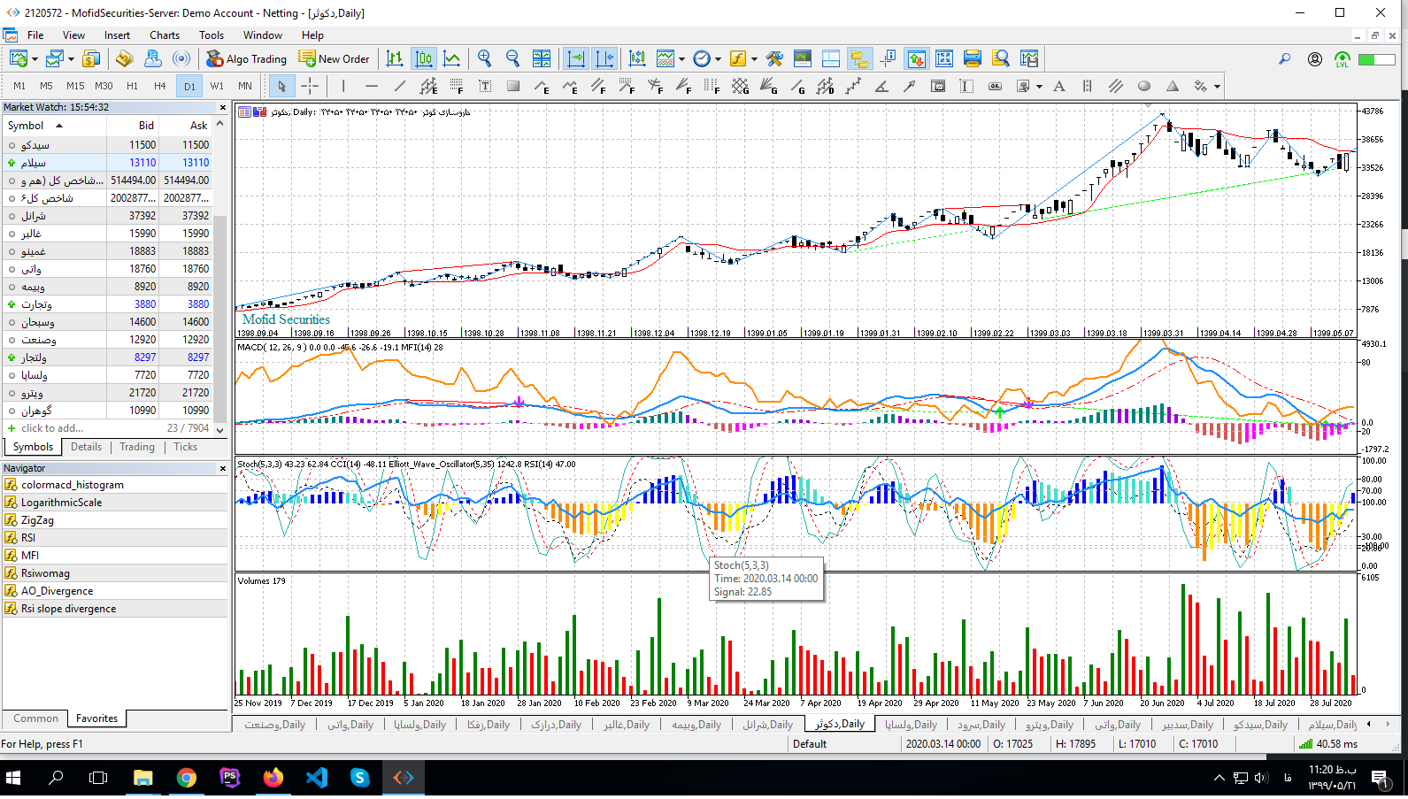Expand the arrows objects dropdown
Image resolution: width=1408 pixels, height=799 pixels.
click(x=1217, y=87)
